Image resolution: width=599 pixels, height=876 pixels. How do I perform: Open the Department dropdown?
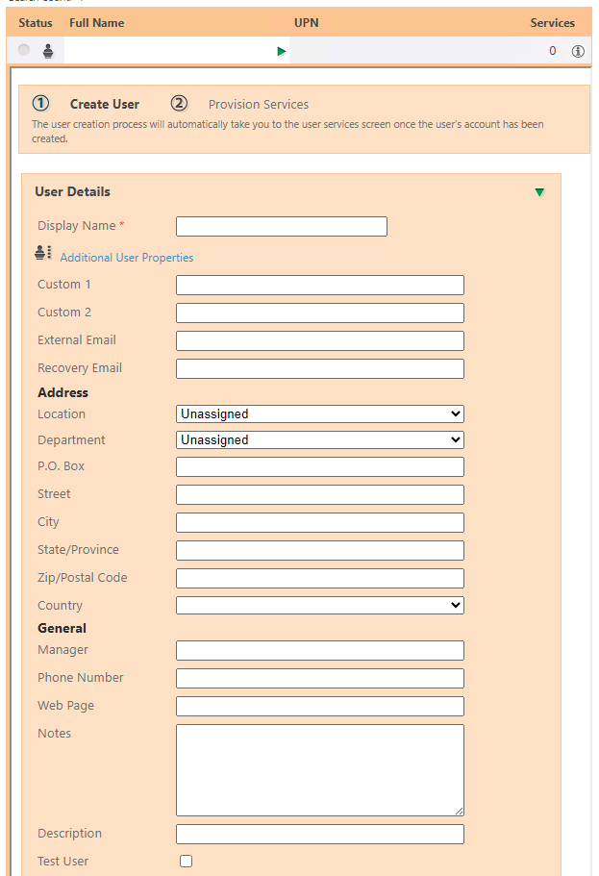(319, 440)
